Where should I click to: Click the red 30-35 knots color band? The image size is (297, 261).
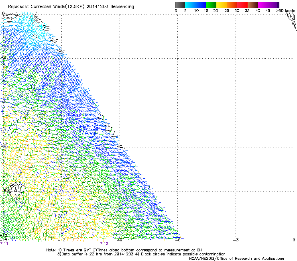tap(242, 5)
